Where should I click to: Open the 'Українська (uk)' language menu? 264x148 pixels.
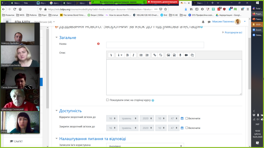click(x=40, y=22)
